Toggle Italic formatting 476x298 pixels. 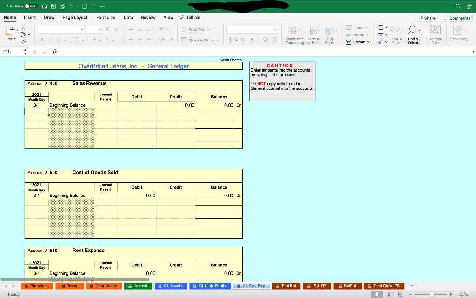click(50, 40)
